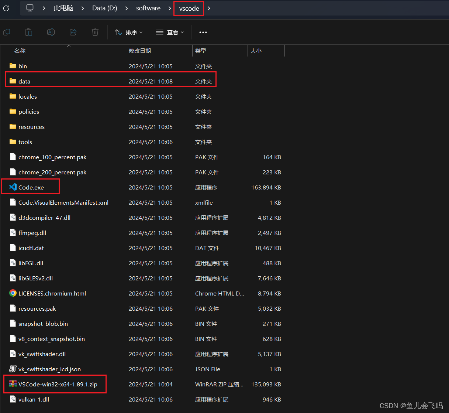Image resolution: width=449 pixels, height=413 pixels.
Task: Click the ffmpeg.dll file icon
Action: point(13,232)
